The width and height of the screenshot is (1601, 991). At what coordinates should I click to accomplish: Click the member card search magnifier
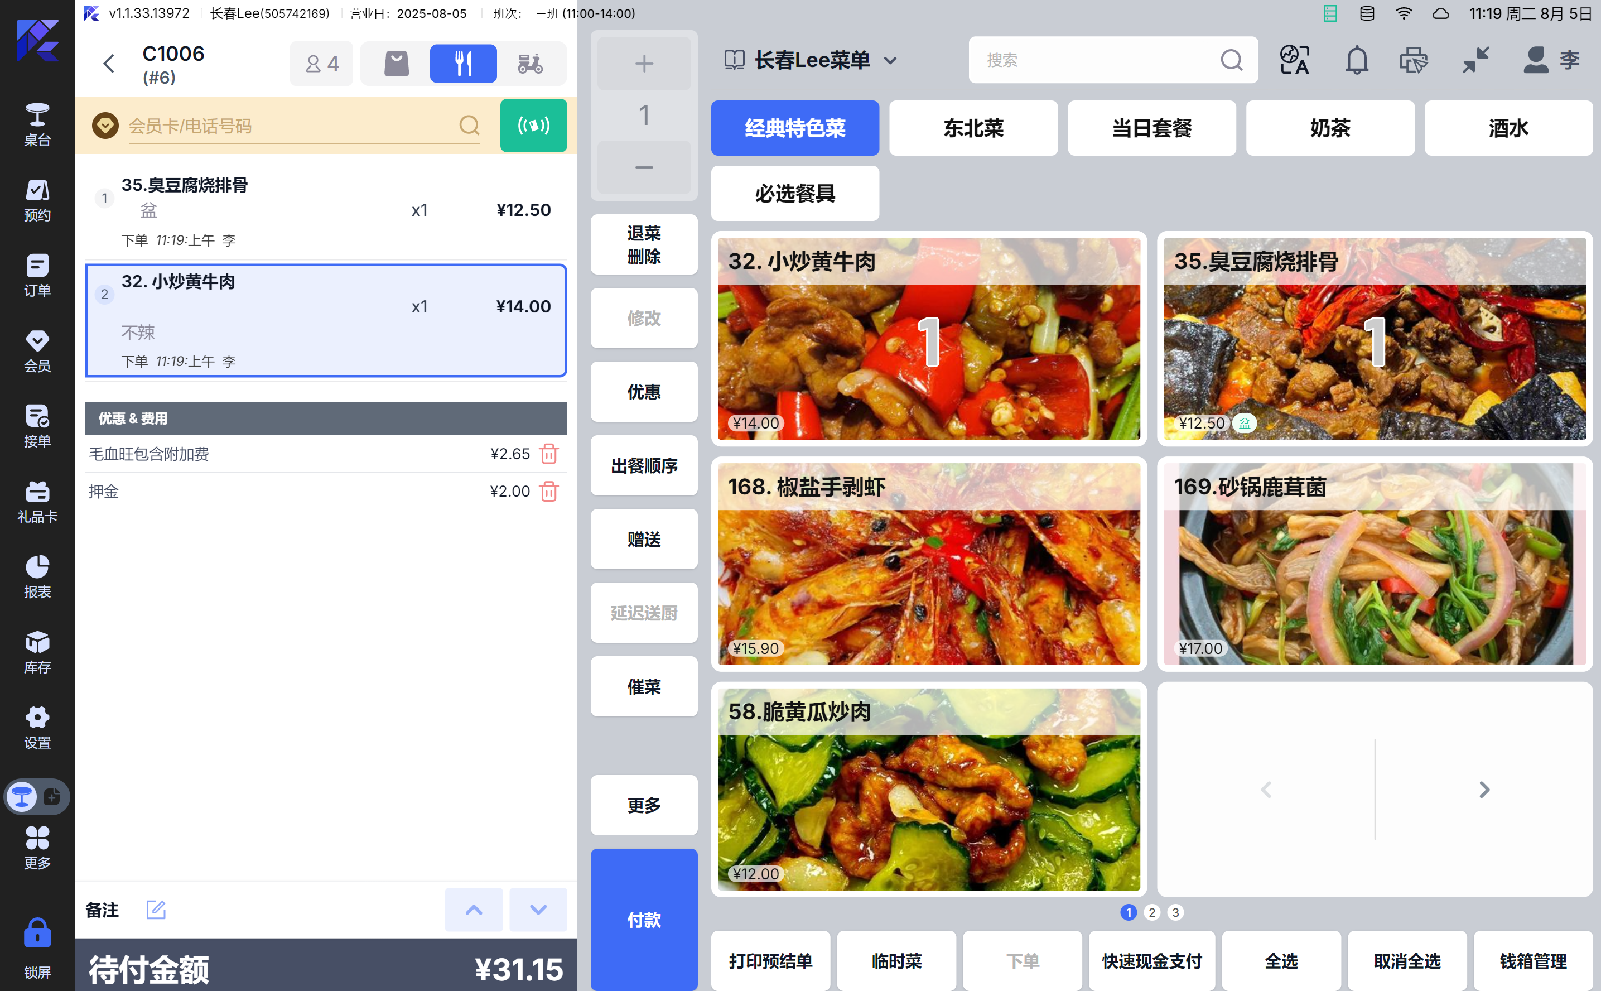coord(469,124)
